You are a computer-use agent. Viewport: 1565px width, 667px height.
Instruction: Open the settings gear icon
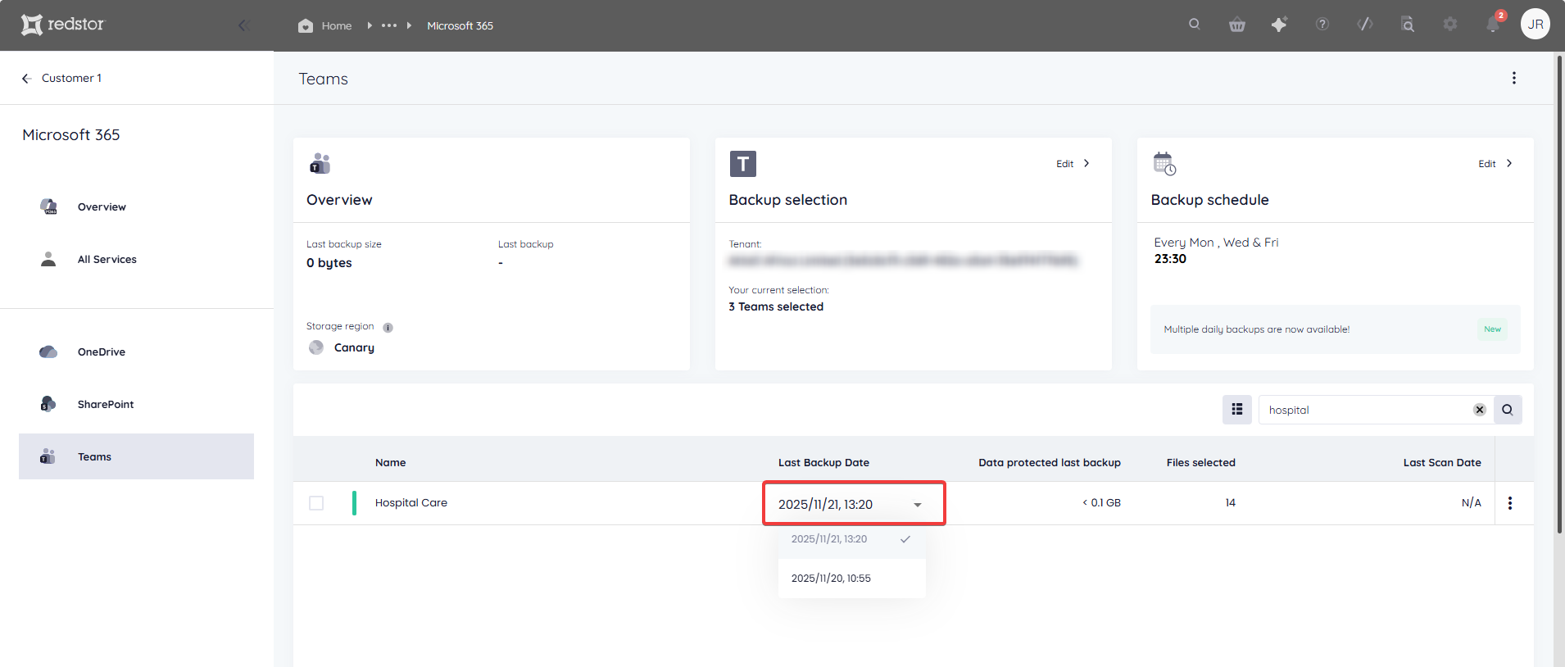pos(1450,25)
